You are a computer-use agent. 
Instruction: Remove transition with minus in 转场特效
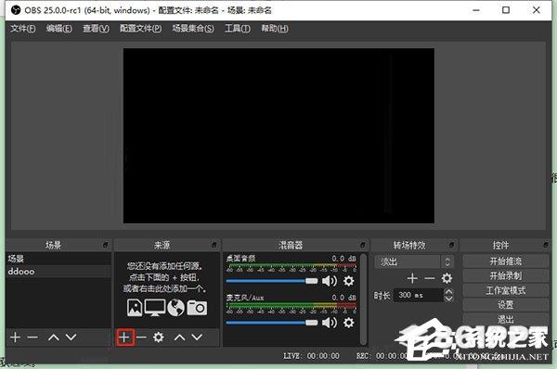click(x=430, y=278)
